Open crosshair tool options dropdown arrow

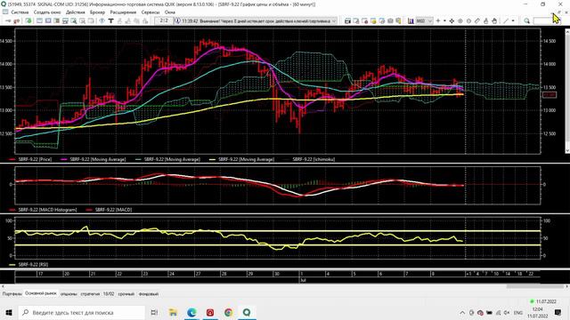pyautogui.click(x=444, y=21)
